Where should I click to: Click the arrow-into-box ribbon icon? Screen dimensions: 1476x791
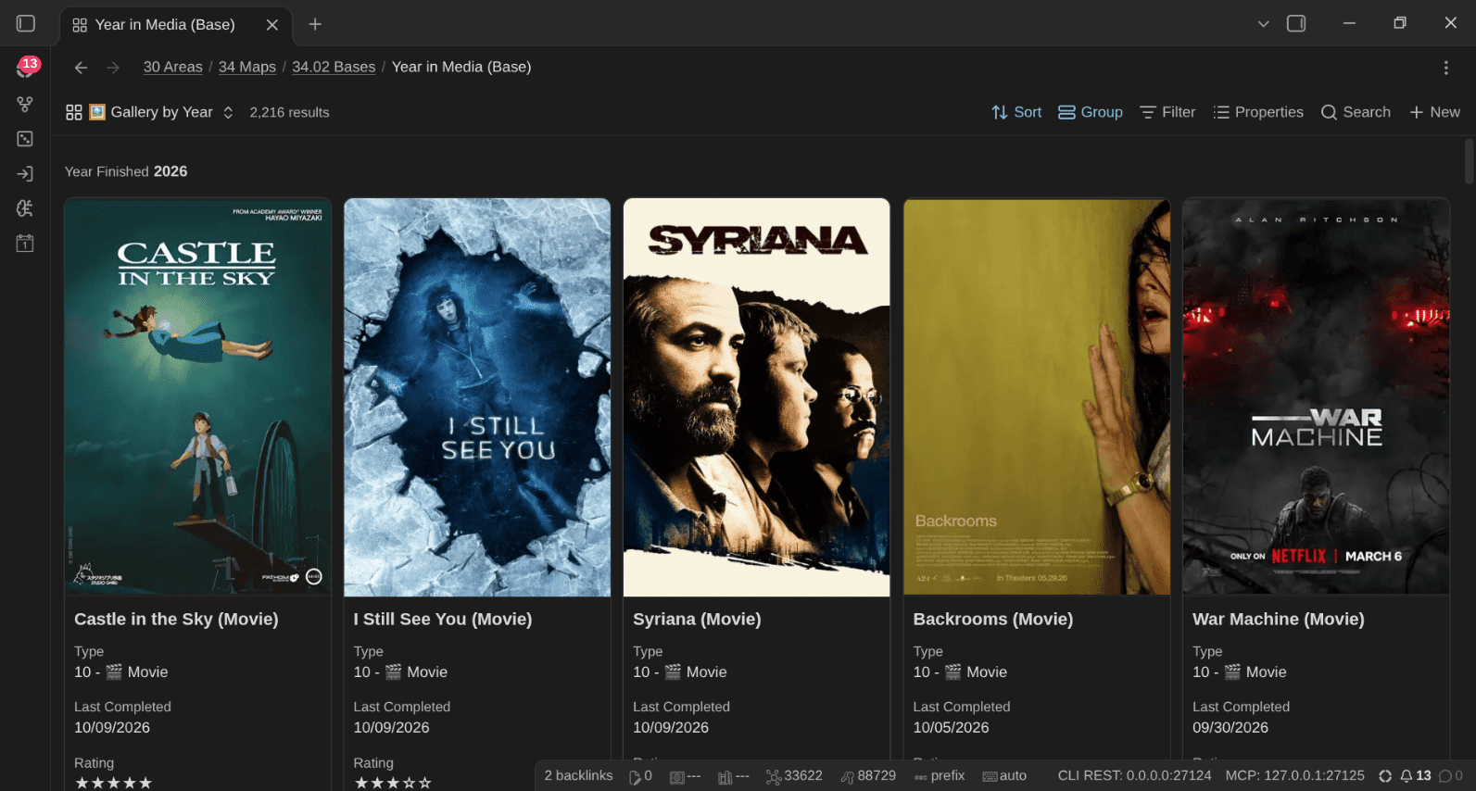25,173
